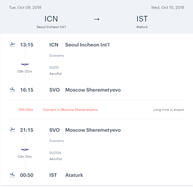Click the ICN origin code in header
The width and height of the screenshot is (193, 187).
point(51,19)
